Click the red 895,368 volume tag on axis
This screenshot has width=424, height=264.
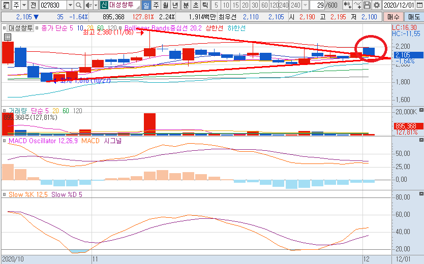tap(409, 126)
